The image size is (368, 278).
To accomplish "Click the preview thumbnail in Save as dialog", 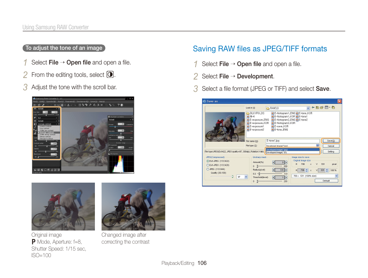I will point(225,127).
